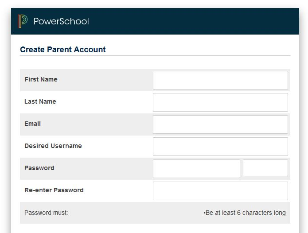This screenshot has height=233, width=308.
Task: Focus the Last Name text box
Action: [x=220, y=102]
